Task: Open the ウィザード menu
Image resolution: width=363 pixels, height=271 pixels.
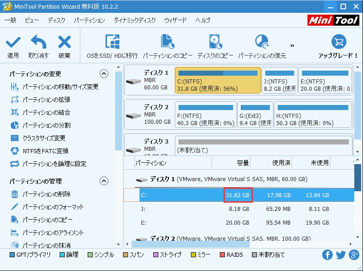Action: tap(175, 20)
